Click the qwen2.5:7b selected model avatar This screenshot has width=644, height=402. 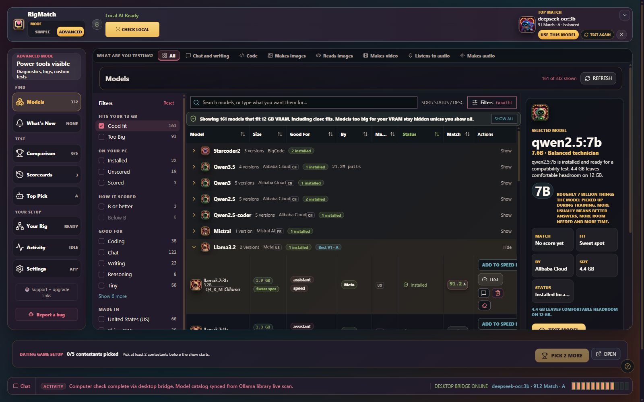pyautogui.click(x=540, y=113)
